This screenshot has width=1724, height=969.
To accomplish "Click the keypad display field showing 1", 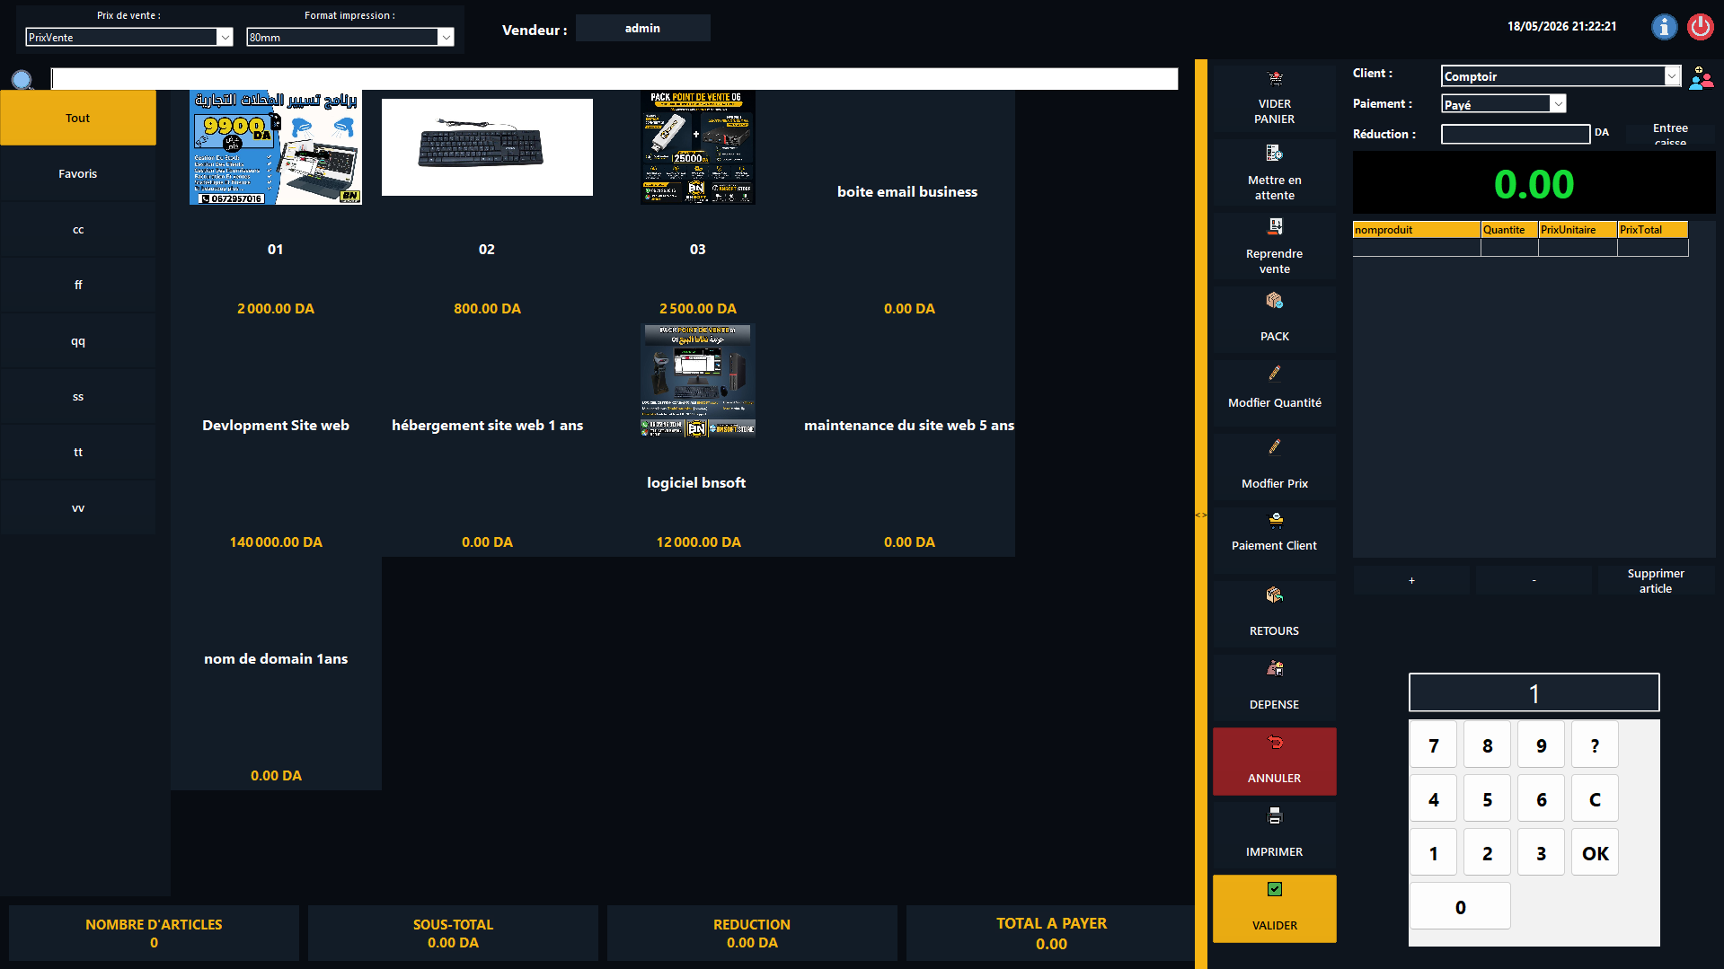I will 1534,692.
